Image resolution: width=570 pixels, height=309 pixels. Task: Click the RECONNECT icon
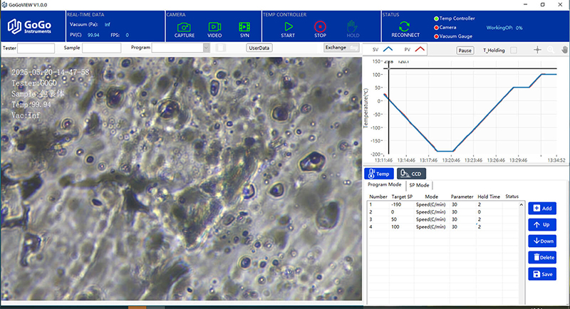(x=404, y=26)
